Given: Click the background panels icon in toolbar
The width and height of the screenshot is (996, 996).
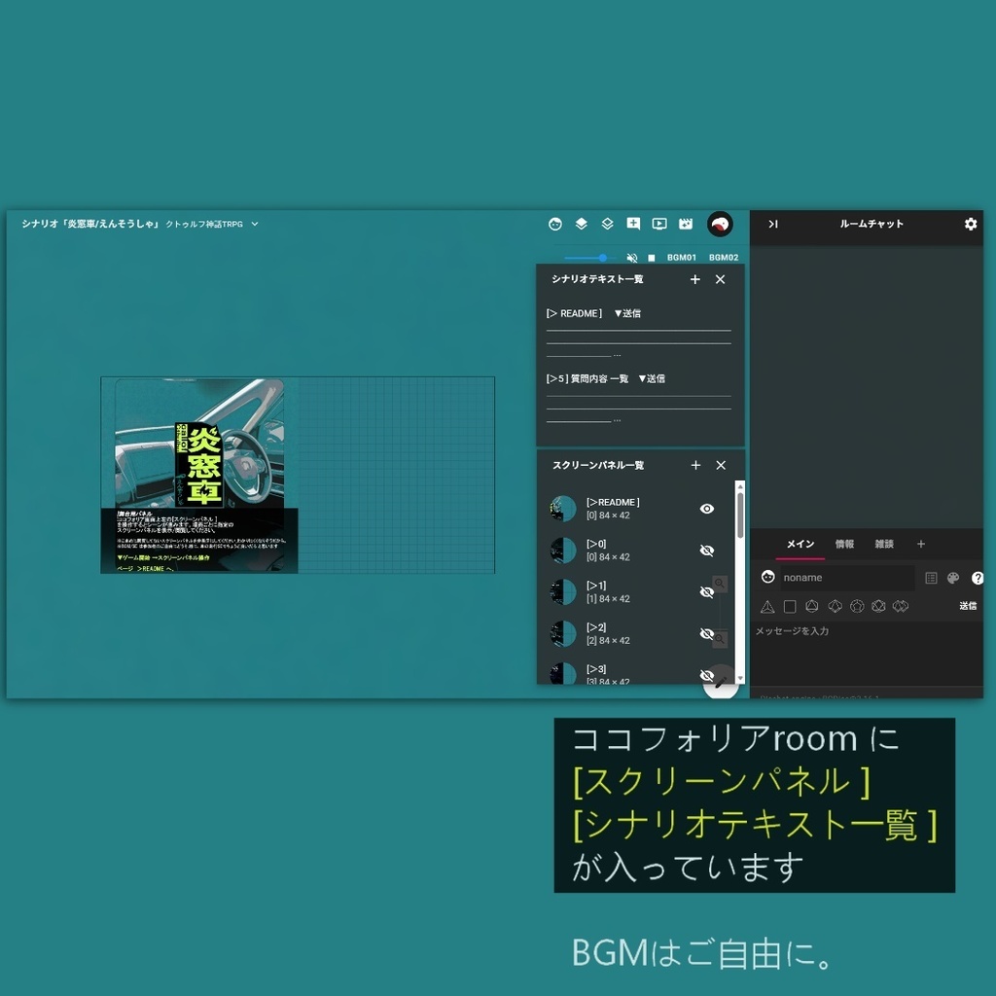Looking at the screenshot, I should (607, 224).
